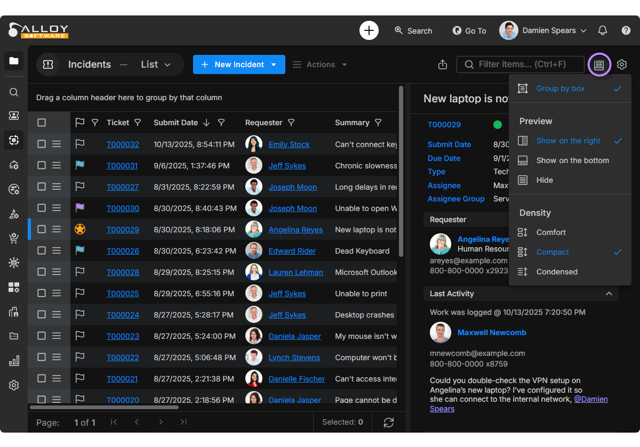Image resolution: width=640 pixels, height=447 pixels.
Task: Click the refresh icon in the footer
Action: tap(389, 422)
